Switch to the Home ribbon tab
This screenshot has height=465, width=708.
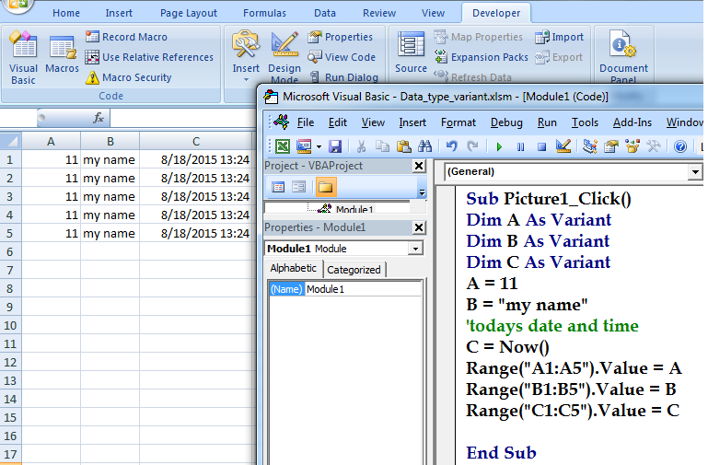[66, 13]
